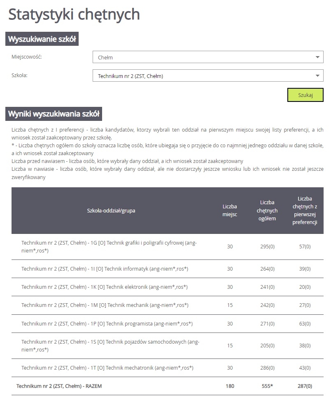Select the 1I Technik informatyk row
This screenshot has width=331, height=401.
[105, 269]
